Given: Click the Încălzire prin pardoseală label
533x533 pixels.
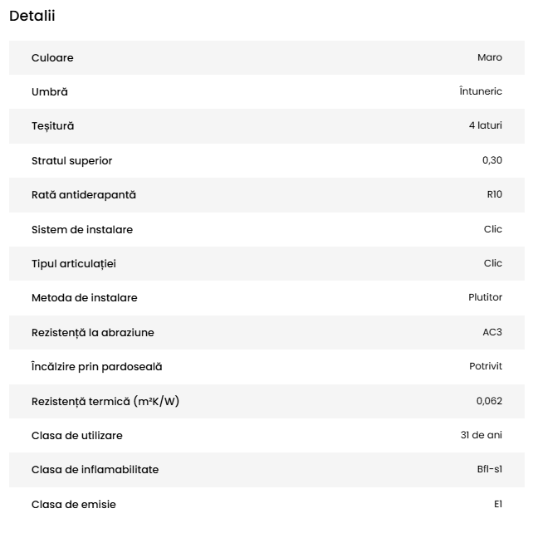Looking at the screenshot, I should 96,366.
